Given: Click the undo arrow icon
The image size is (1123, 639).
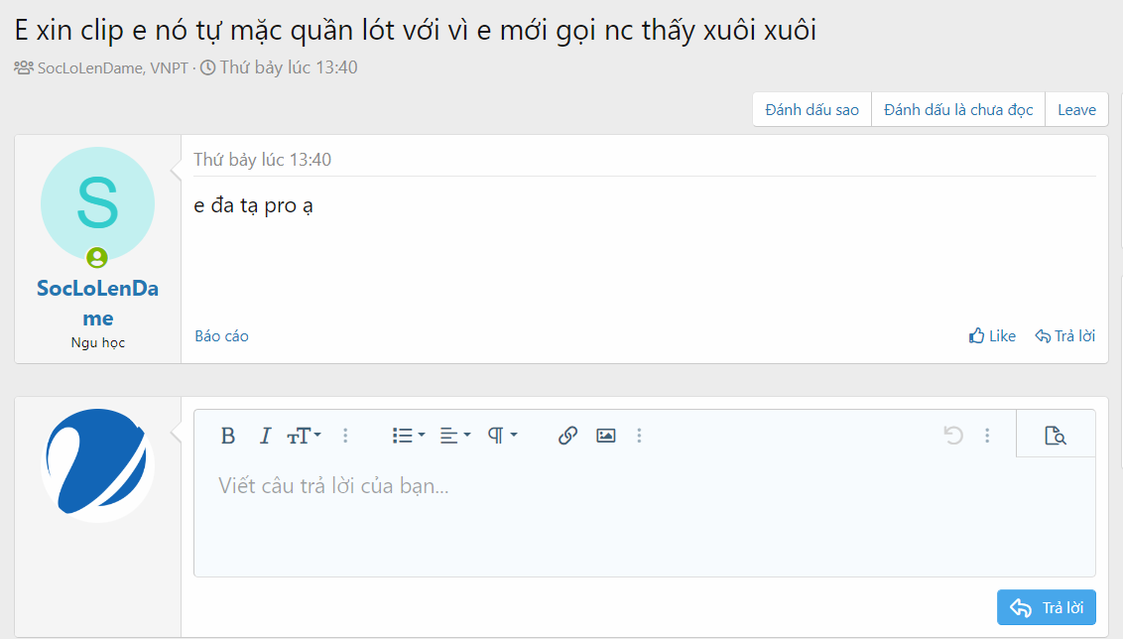Looking at the screenshot, I should coord(953,436).
